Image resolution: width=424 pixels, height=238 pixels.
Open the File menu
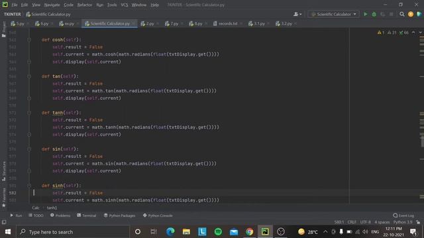[15, 5]
